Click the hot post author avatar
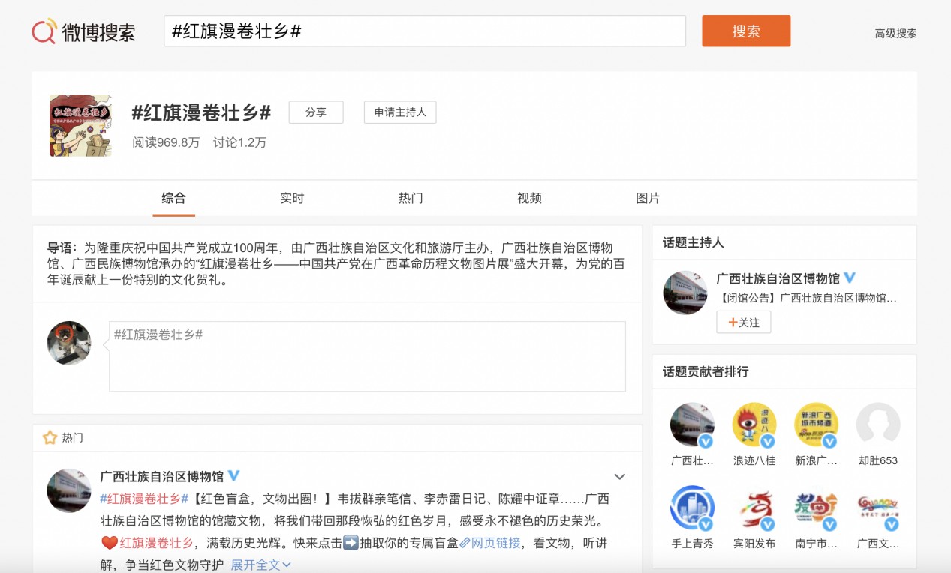The image size is (951, 573). pyautogui.click(x=69, y=491)
